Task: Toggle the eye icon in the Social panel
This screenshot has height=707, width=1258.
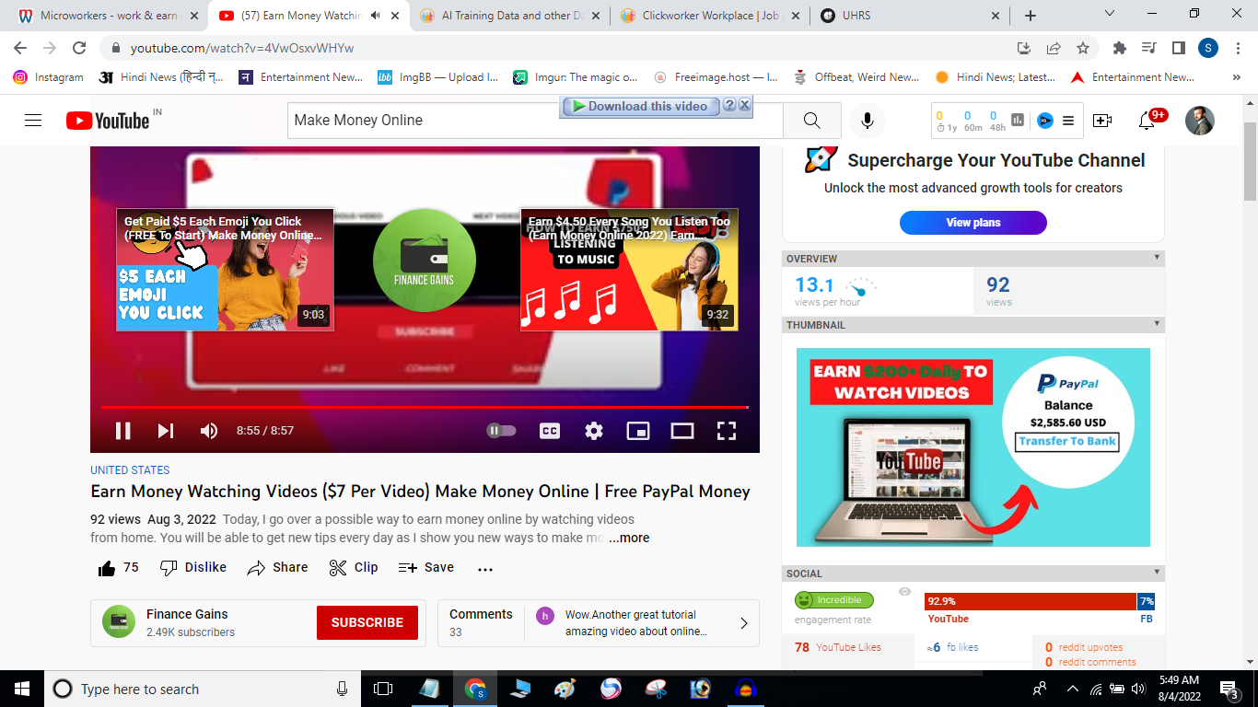Action: pyautogui.click(x=904, y=592)
